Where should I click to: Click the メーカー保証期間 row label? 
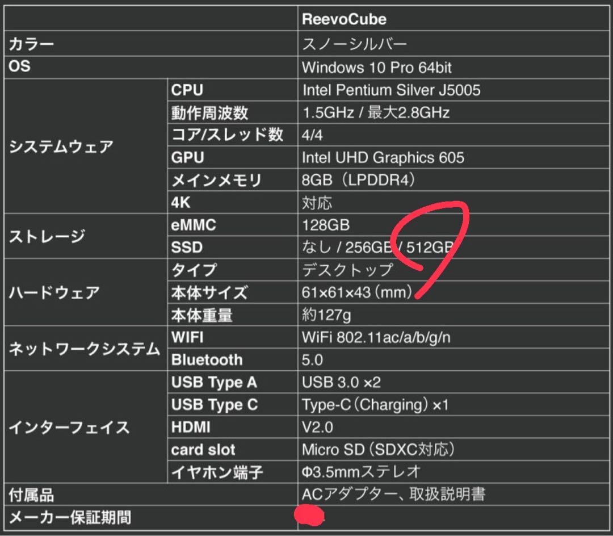tap(70, 518)
